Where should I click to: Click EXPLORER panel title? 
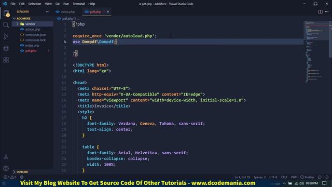tap(23, 11)
